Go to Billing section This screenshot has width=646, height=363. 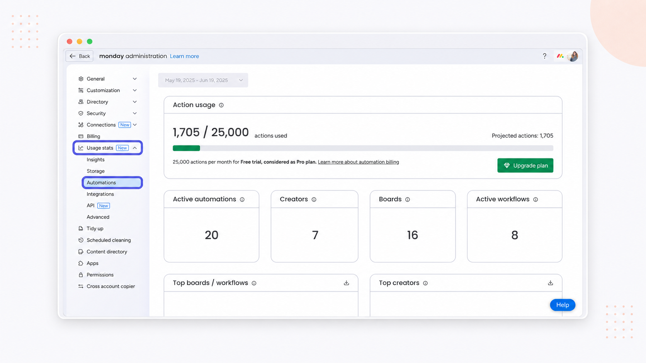point(93,137)
